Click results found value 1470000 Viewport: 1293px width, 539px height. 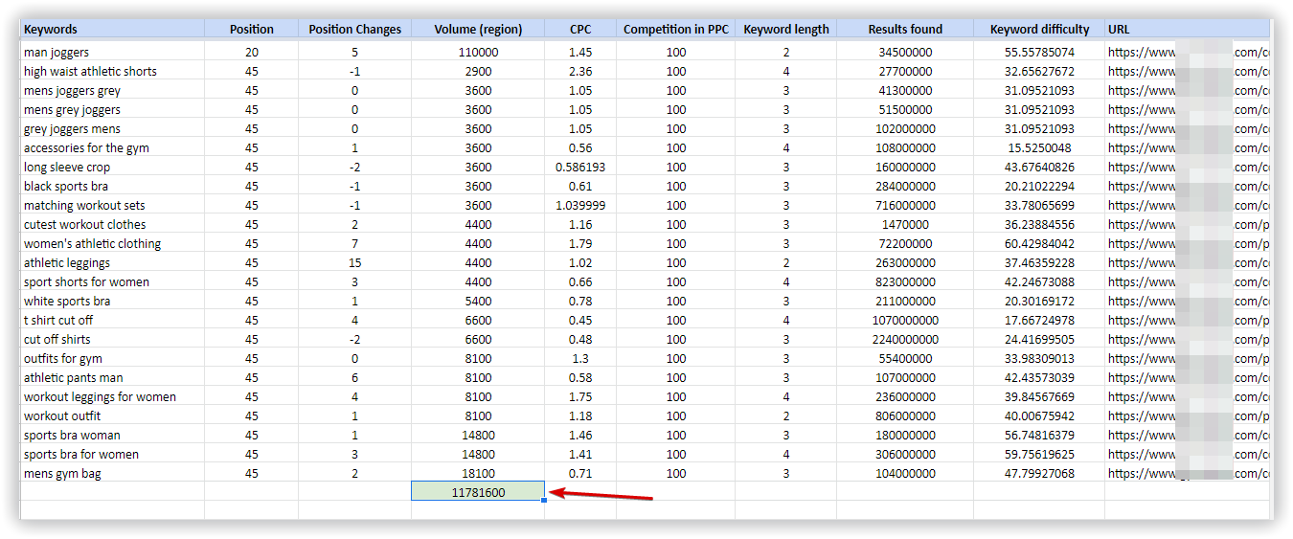(x=905, y=224)
